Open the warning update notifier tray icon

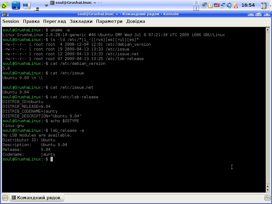[x=235, y=5]
